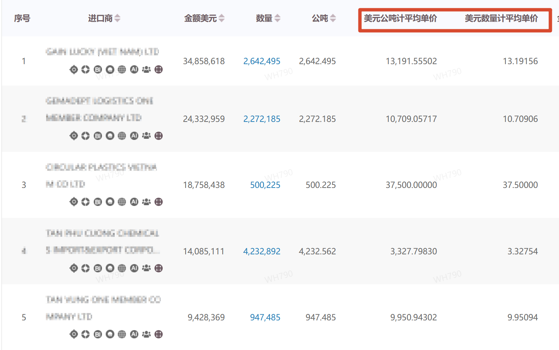Sort by the 数量 column arrows

pyautogui.click(x=277, y=18)
